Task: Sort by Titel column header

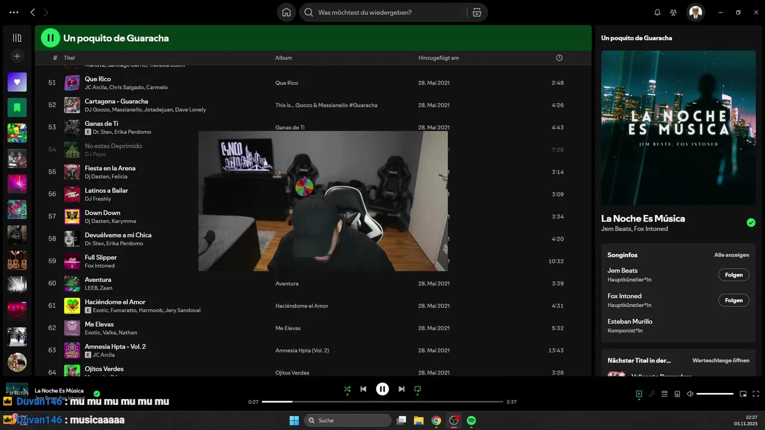Action: [69, 58]
